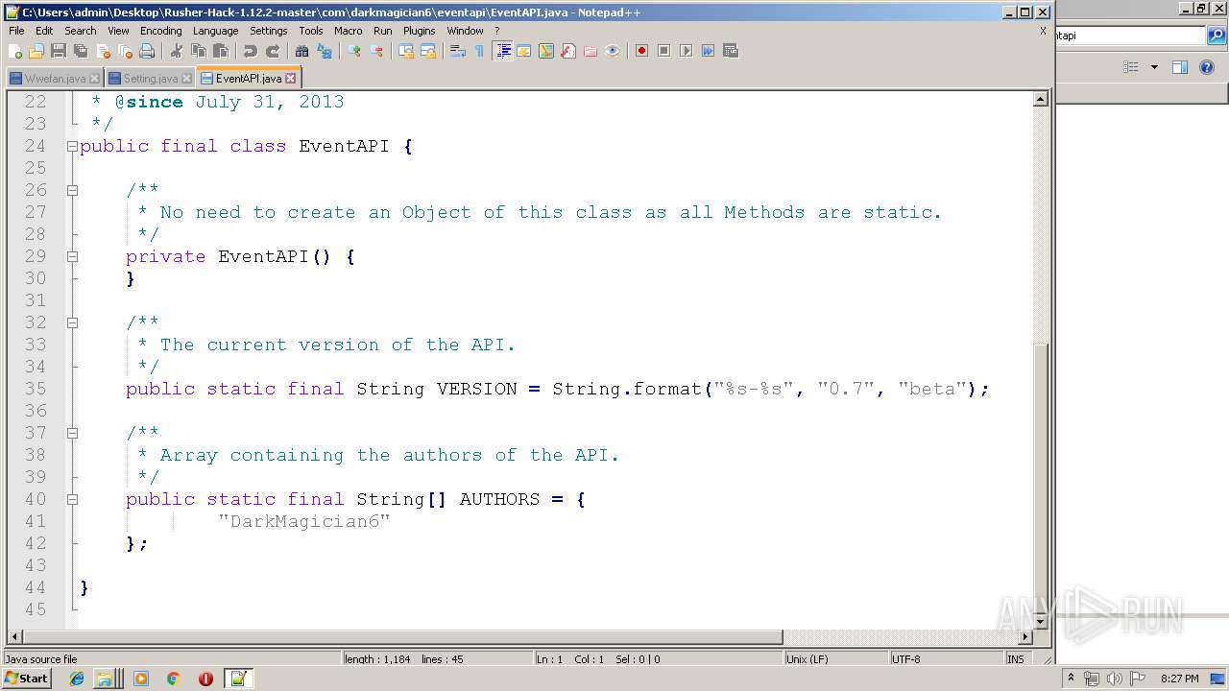The image size is (1229, 691).
Task: Collapse the comment fold at line 37
Action: (72, 434)
